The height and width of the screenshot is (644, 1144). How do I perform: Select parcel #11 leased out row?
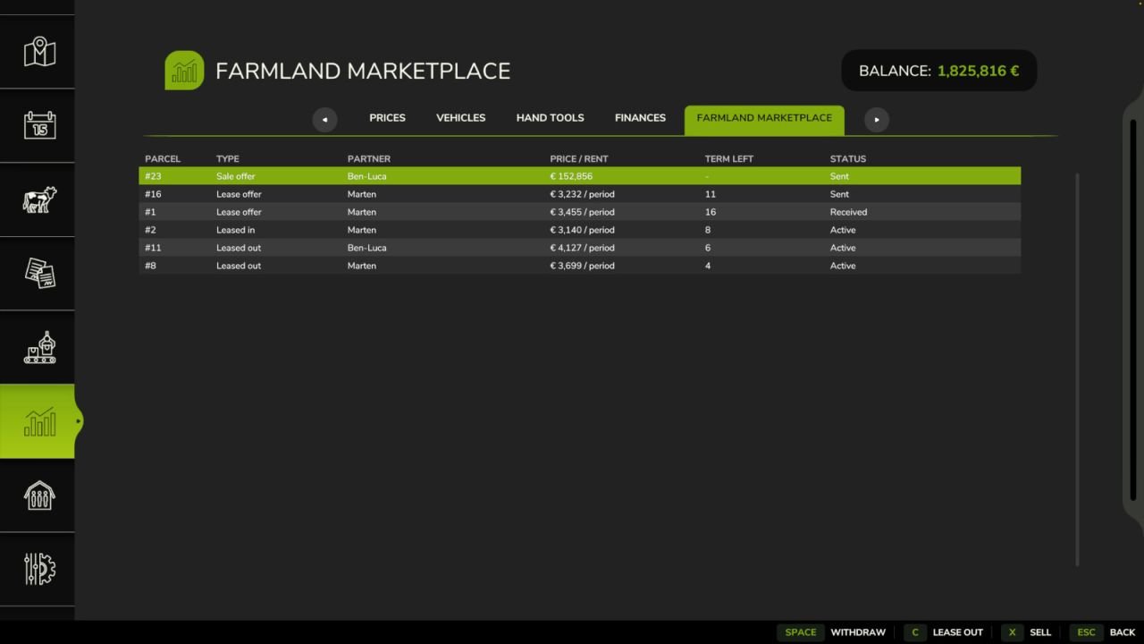pyautogui.click(x=580, y=248)
